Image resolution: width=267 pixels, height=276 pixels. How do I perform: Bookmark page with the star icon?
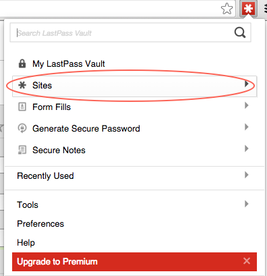[x=227, y=9]
